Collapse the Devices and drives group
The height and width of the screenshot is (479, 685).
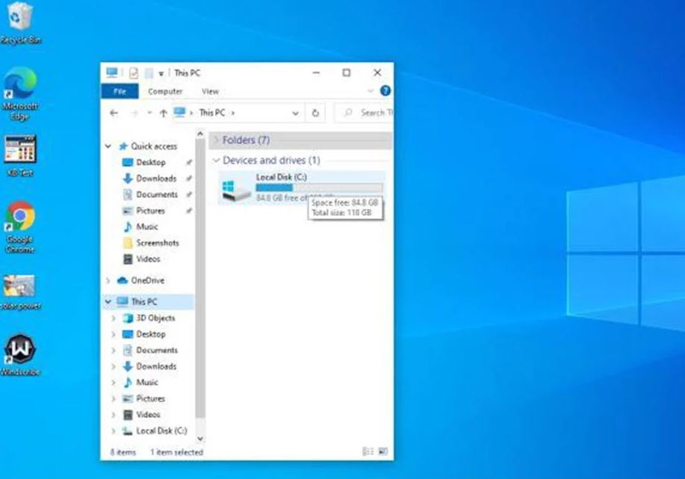tap(216, 160)
